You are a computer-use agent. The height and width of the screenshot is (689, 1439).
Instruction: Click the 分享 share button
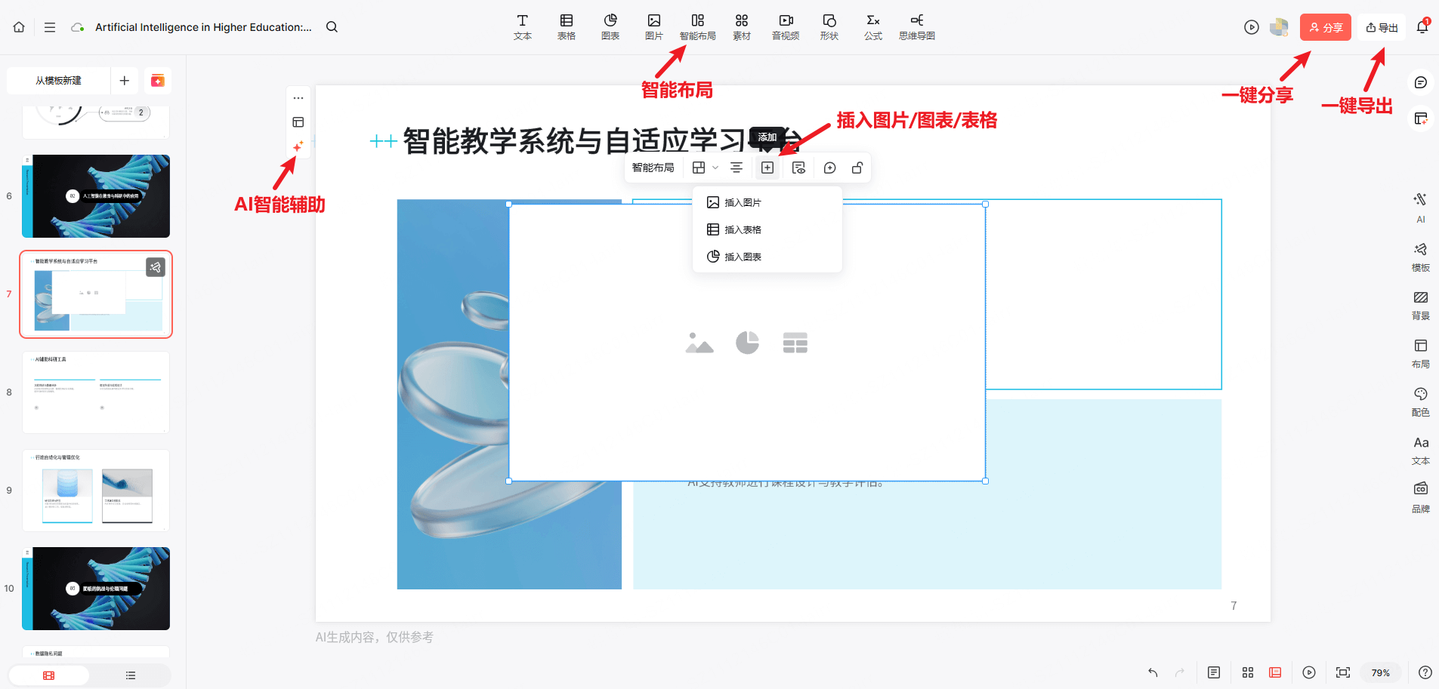(x=1325, y=26)
